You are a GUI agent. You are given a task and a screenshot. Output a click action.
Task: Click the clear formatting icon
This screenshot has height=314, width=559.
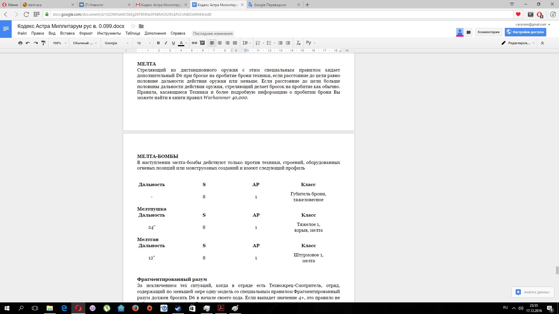298,43
